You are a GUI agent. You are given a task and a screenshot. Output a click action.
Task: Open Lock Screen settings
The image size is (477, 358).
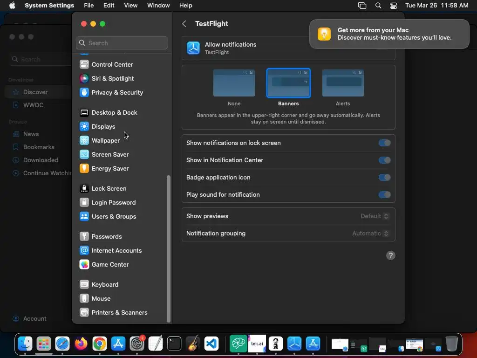tap(103, 189)
